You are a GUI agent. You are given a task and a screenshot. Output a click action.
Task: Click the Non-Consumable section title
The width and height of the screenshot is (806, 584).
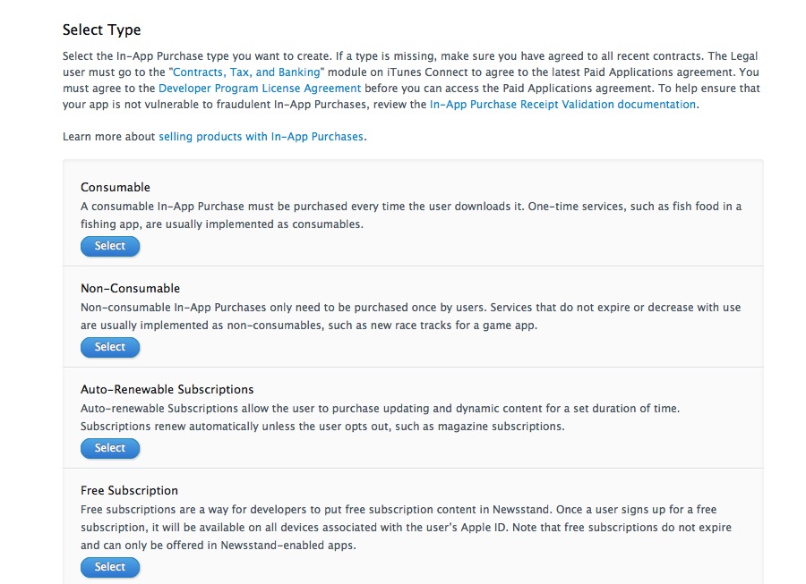coord(131,288)
